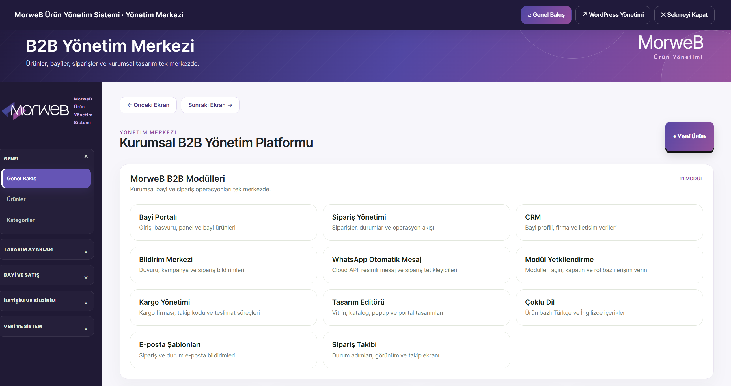Click the B2B Yönetim Merkezi banner title

tap(110, 46)
